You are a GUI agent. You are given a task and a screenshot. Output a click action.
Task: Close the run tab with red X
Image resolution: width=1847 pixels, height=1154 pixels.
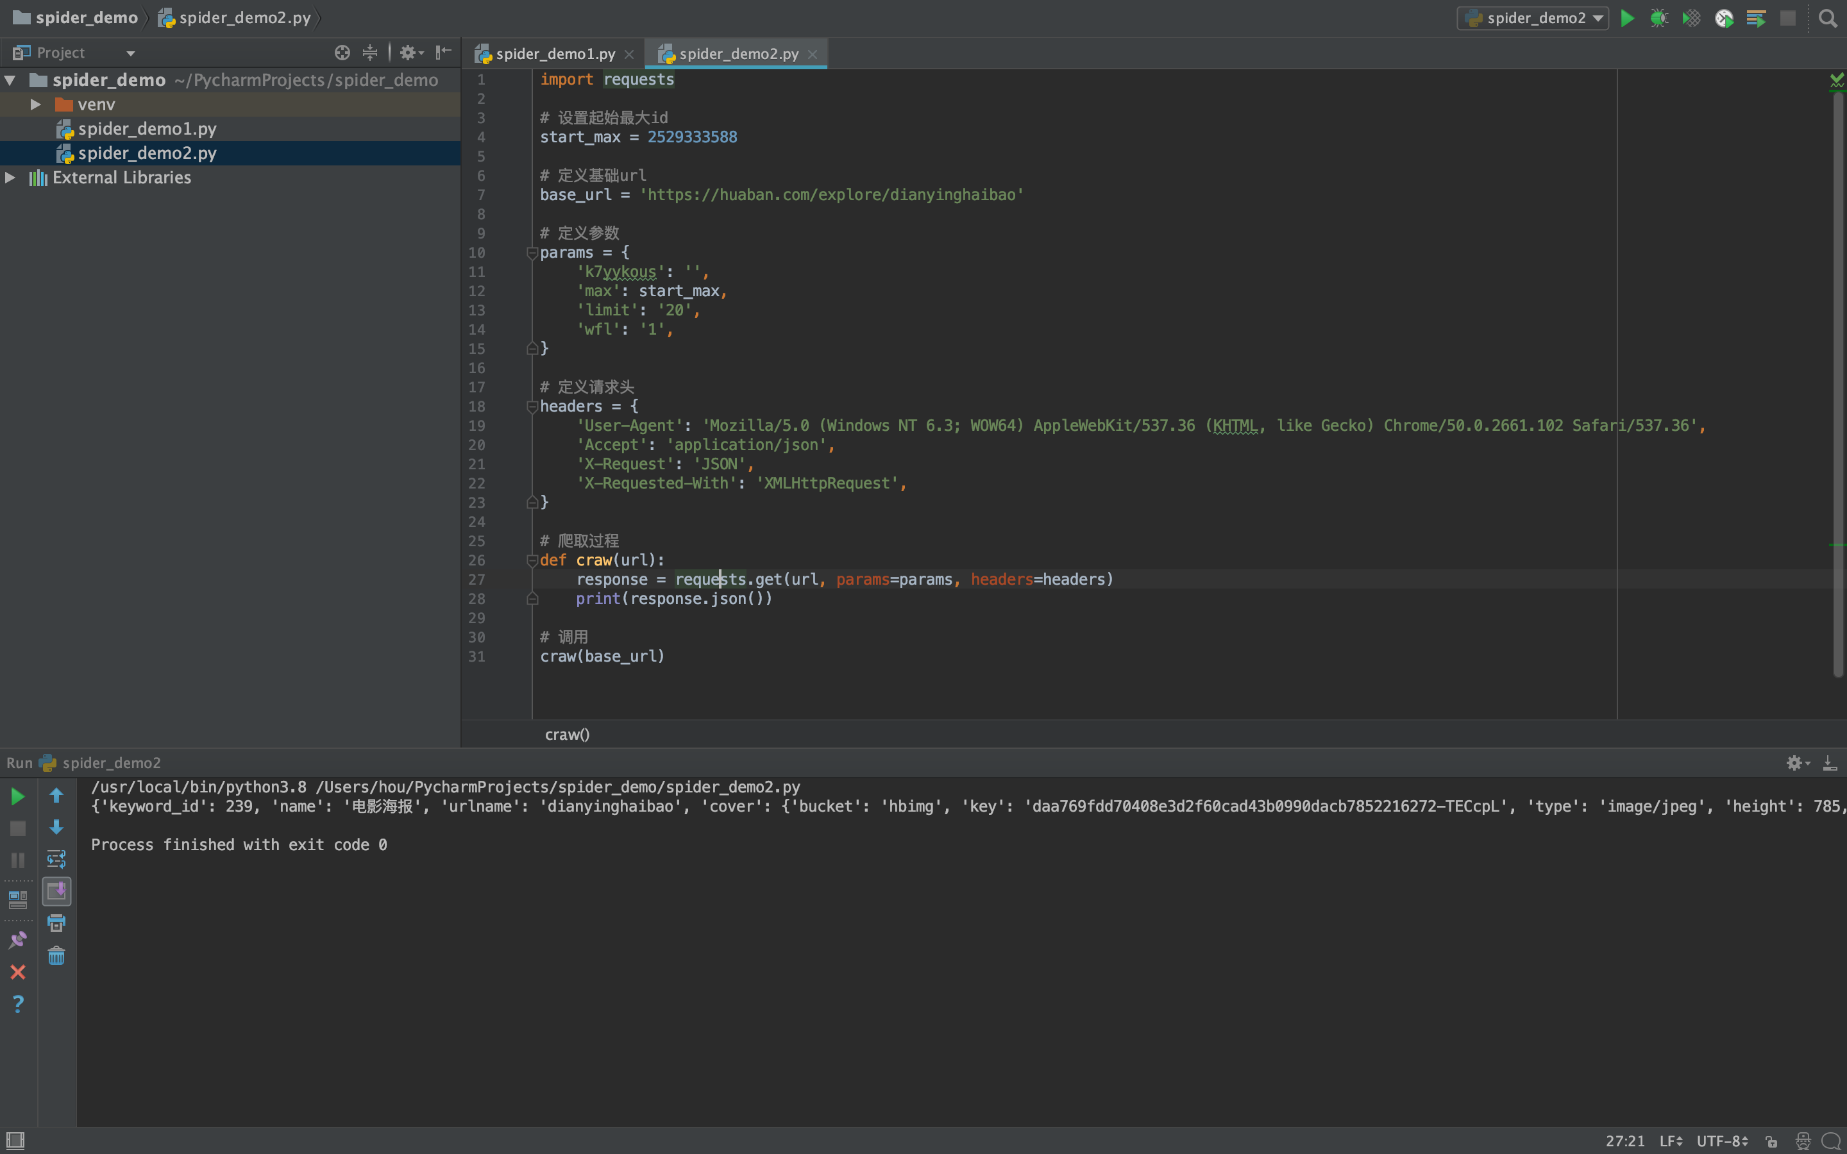click(x=19, y=971)
